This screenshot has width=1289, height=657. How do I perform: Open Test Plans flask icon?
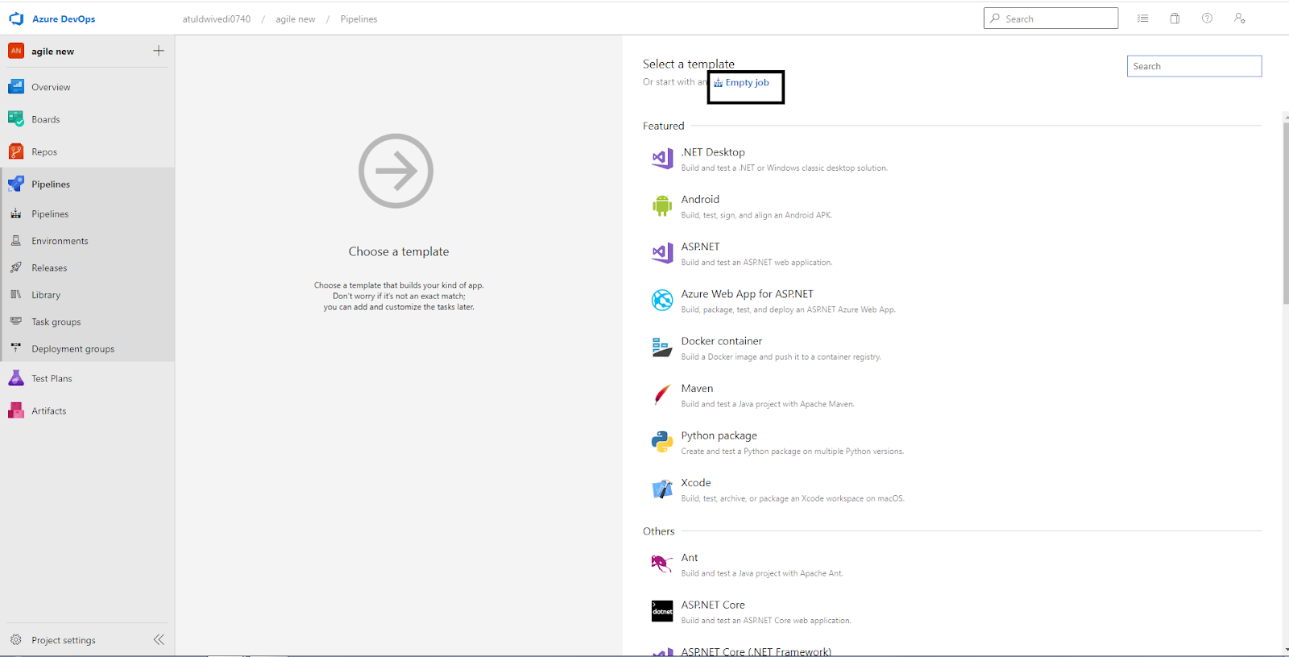[x=16, y=378]
